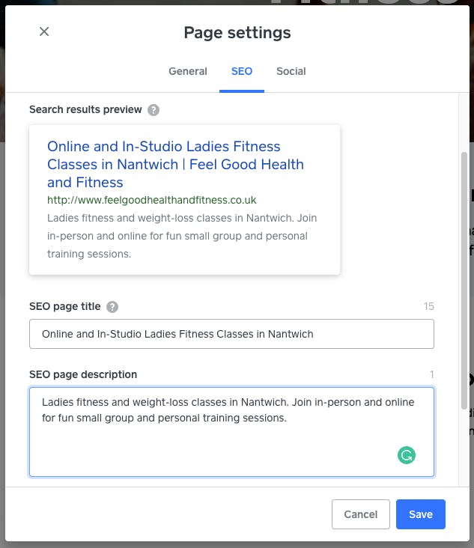This screenshot has height=548, width=474.
Task: Click inside the SEO page description textarea
Action: coord(231,432)
